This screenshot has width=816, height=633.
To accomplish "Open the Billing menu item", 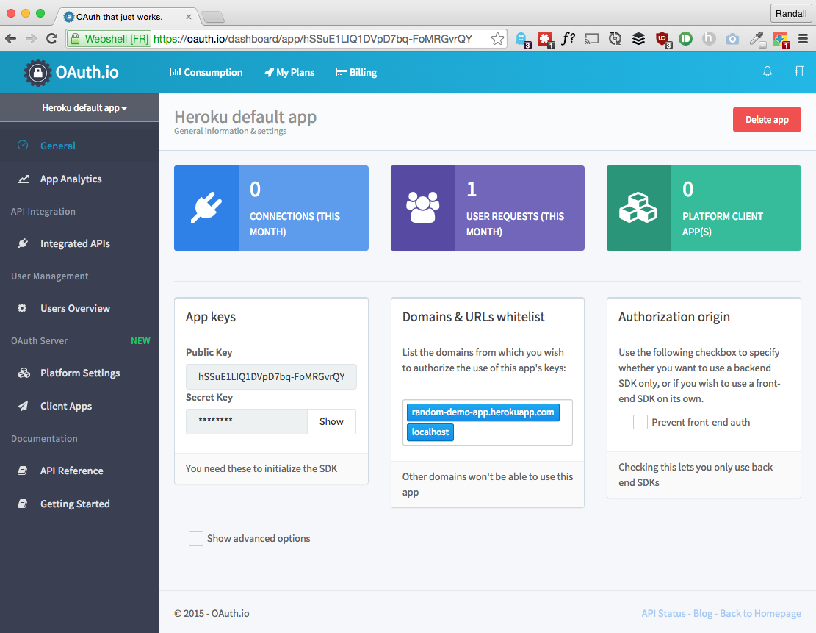I will 356,73.
